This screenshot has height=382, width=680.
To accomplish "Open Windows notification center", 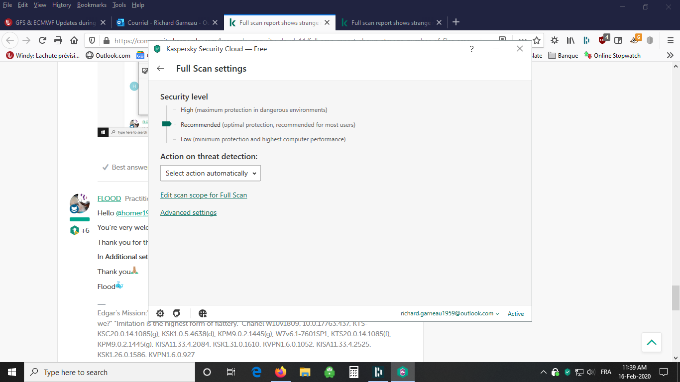I will click(x=664, y=372).
